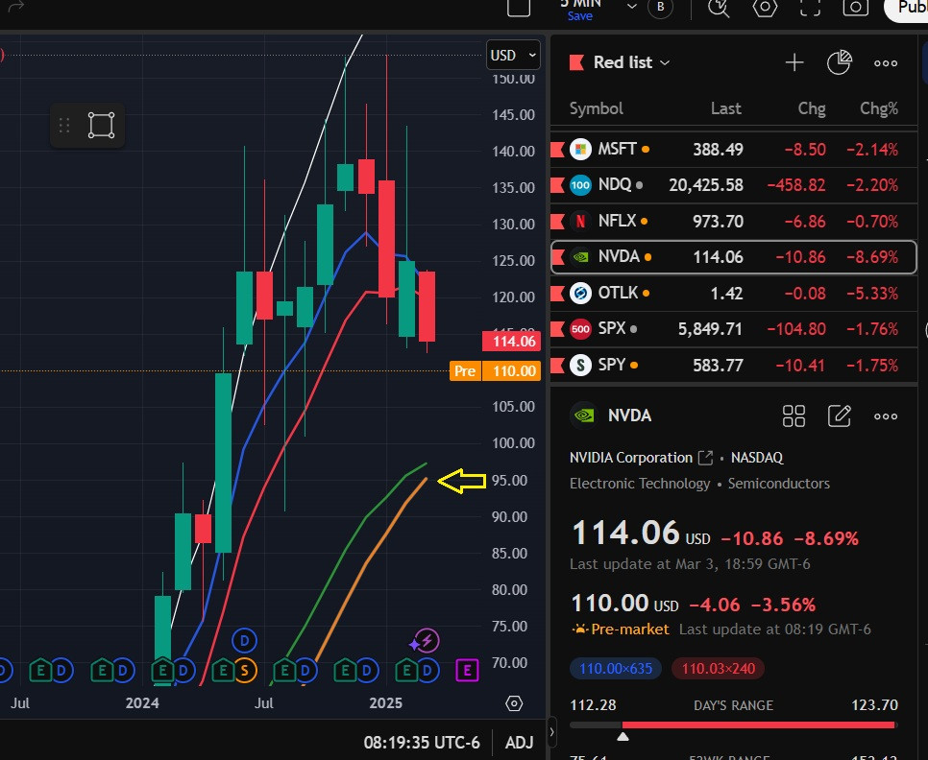Select the NDQ watchlist row

click(734, 185)
